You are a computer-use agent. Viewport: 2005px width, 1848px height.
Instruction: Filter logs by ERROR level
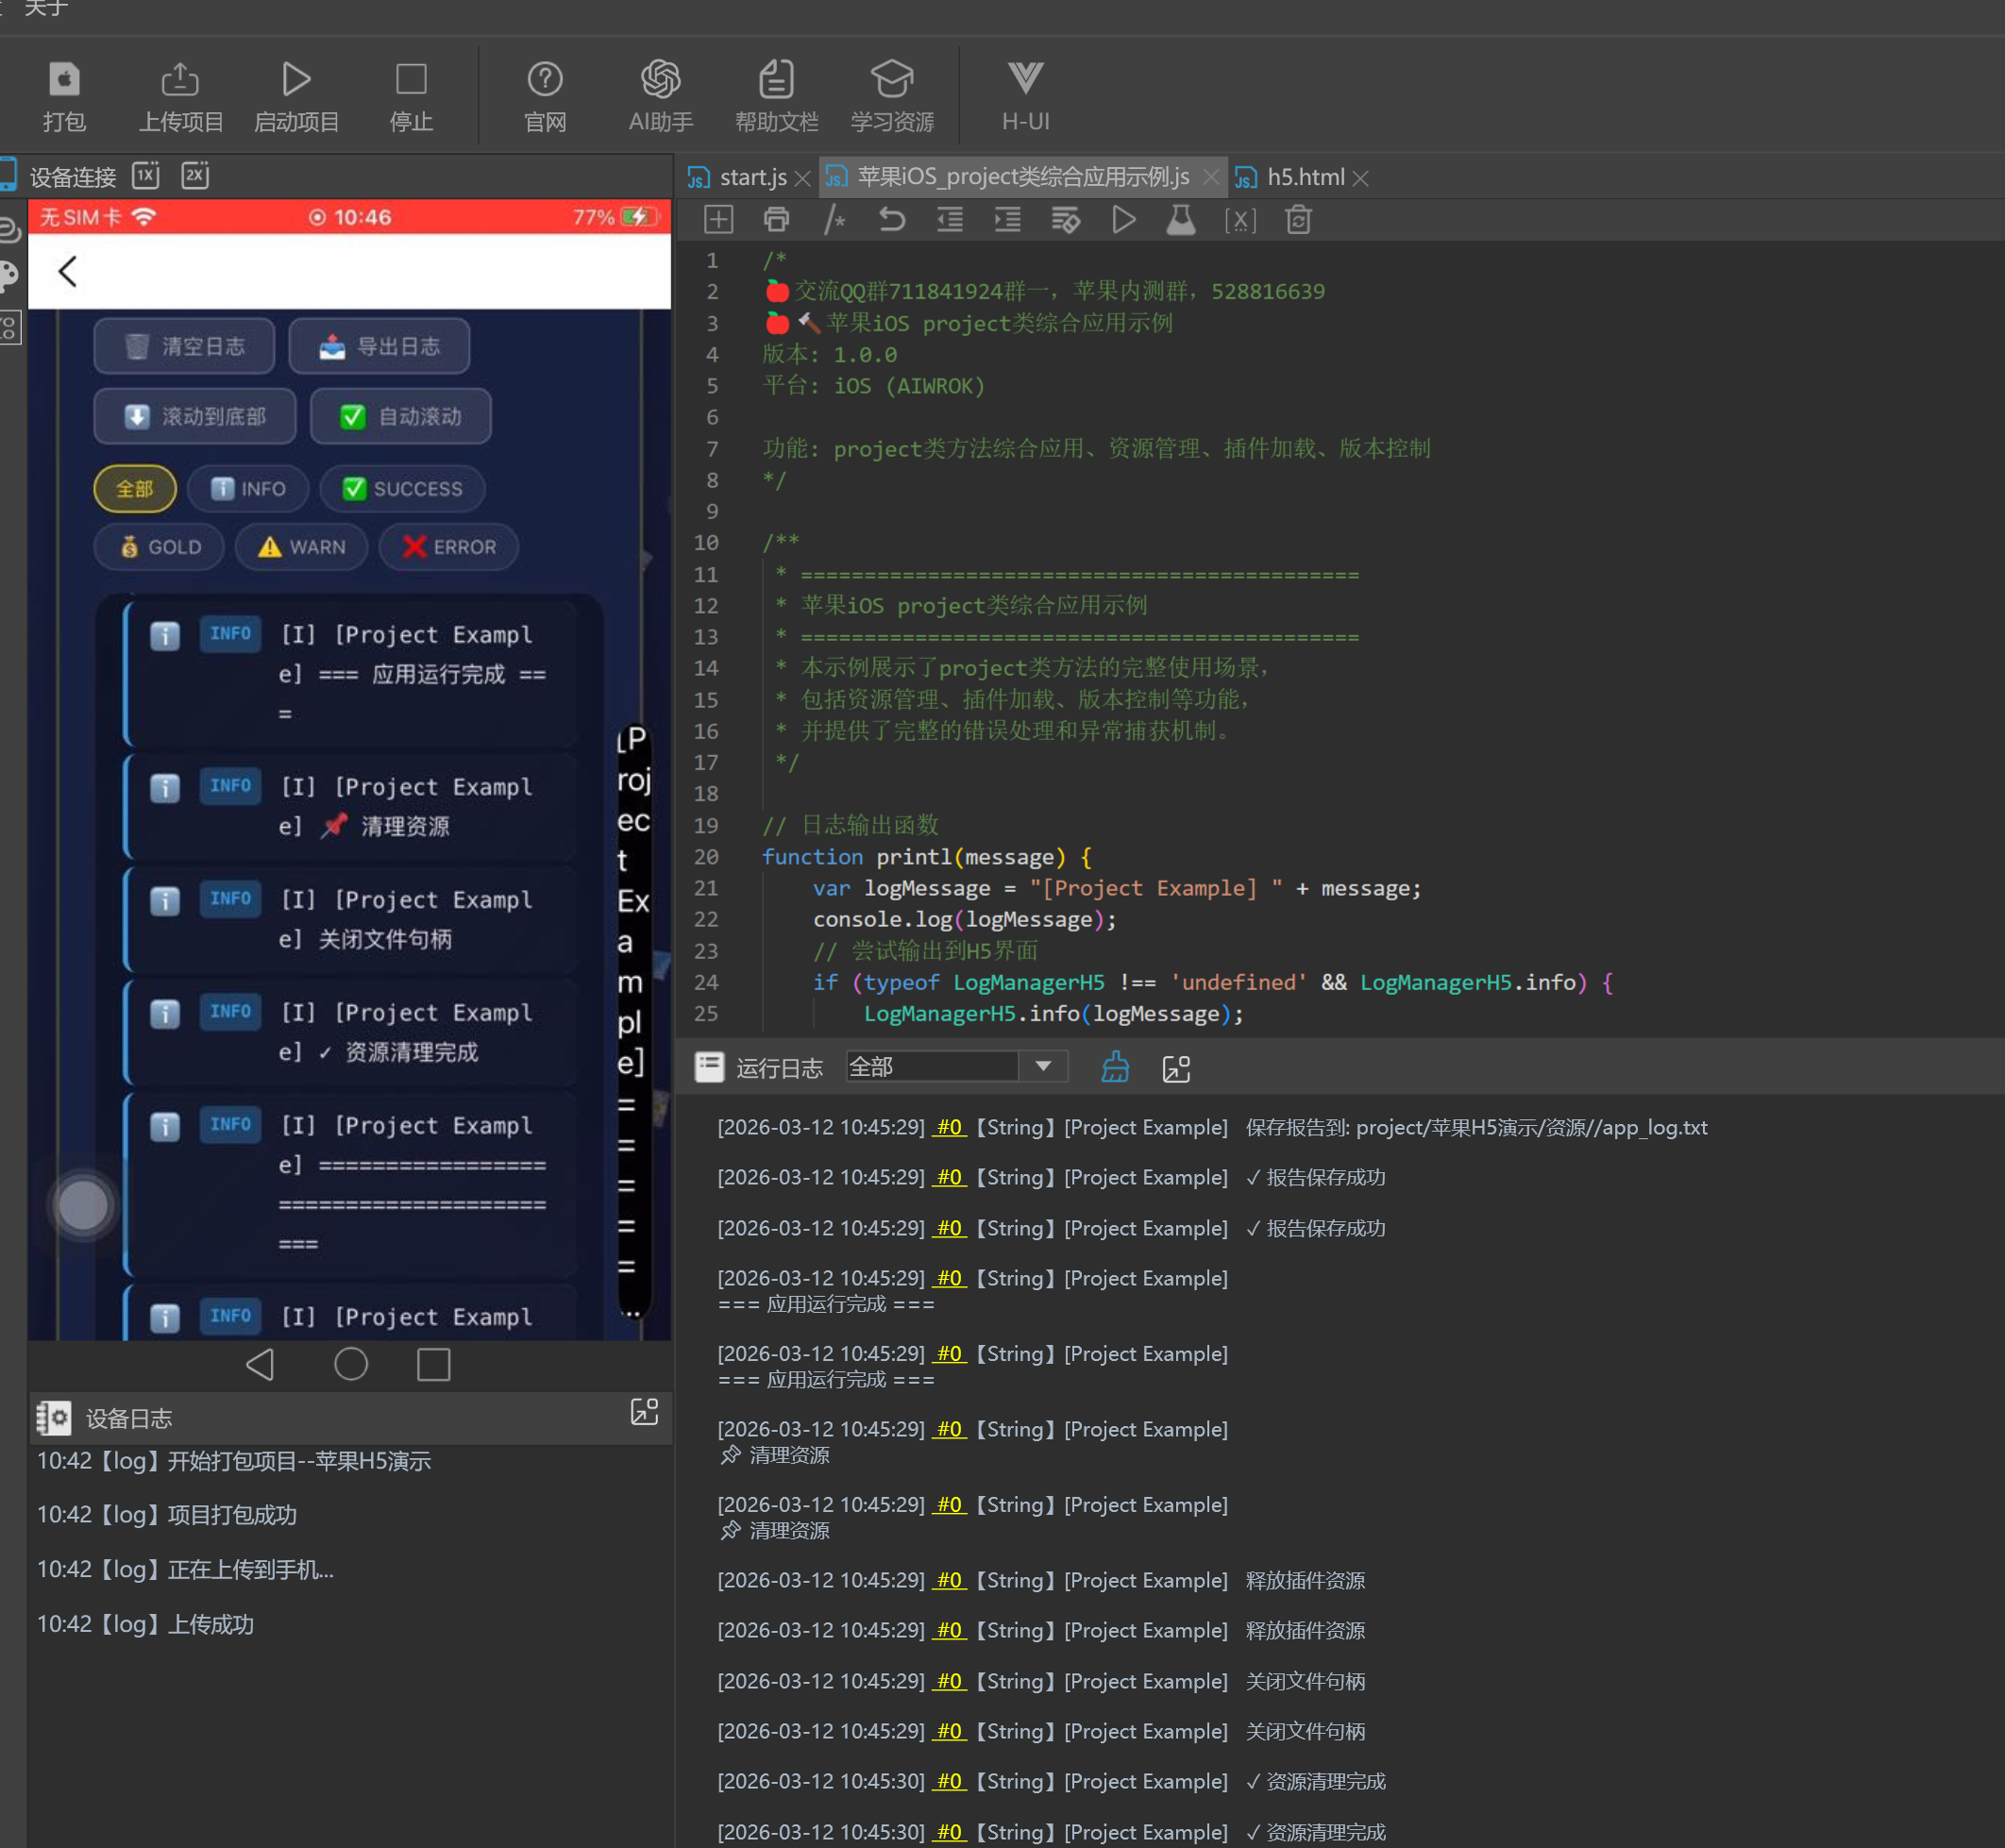449,547
